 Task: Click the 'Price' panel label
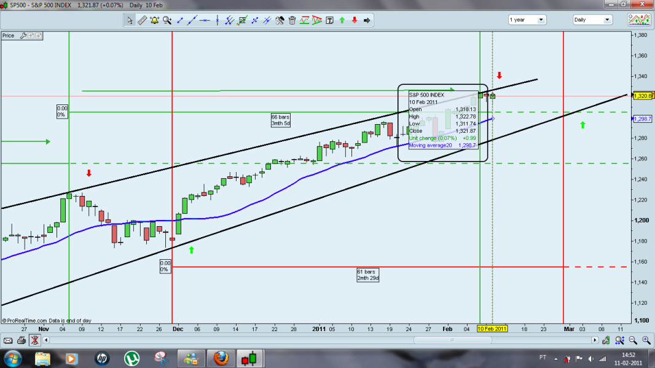(9, 36)
